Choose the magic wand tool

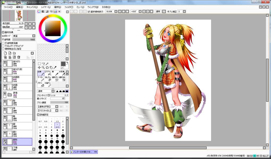47,64
